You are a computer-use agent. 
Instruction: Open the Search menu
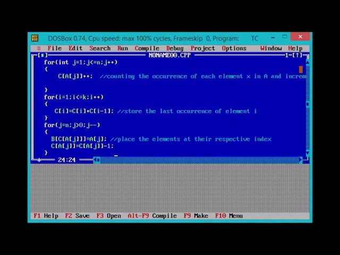tap(100, 48)
